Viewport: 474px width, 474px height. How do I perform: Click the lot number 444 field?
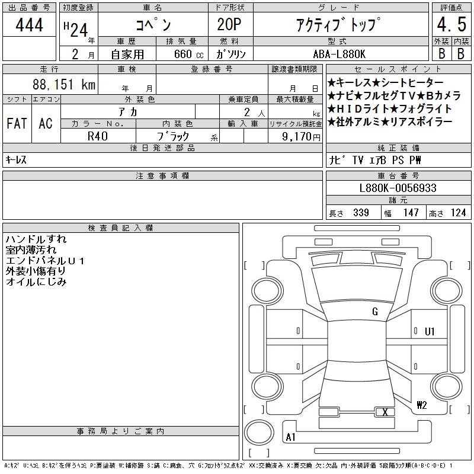[x=30, y=25]
